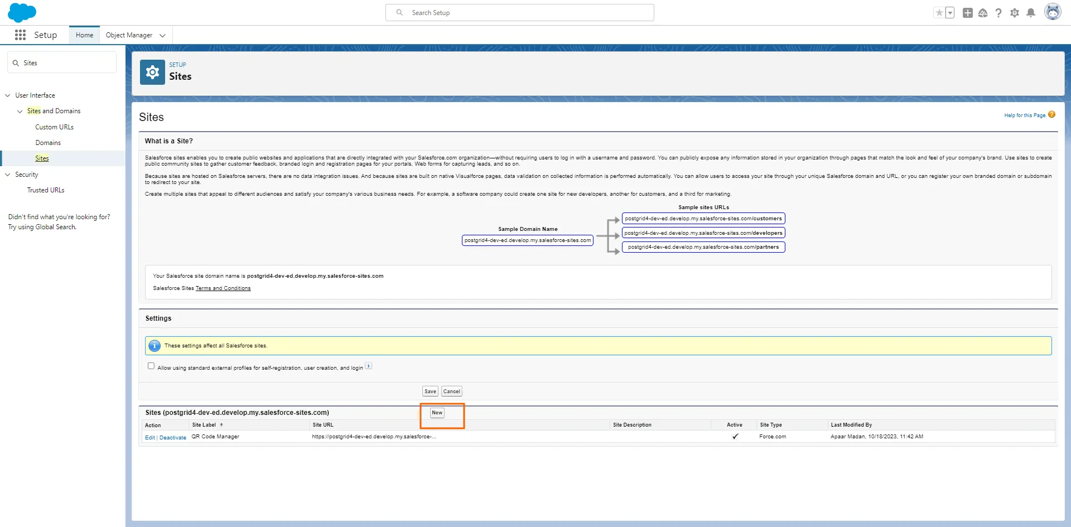Open the favorites list dropdown arrow
The image size is (1071, 527).
click(950, 13)
